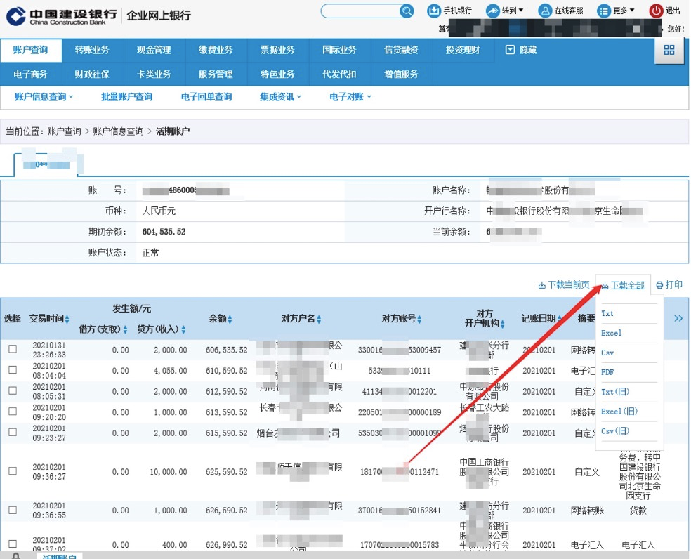
Task: Sort by 借方(支取) arrows
Action: click(125, 329)
